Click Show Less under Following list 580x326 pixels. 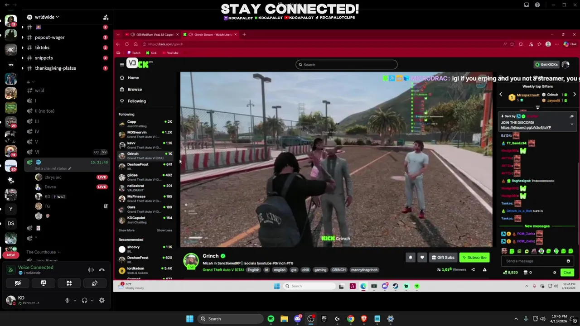(164, 230)
